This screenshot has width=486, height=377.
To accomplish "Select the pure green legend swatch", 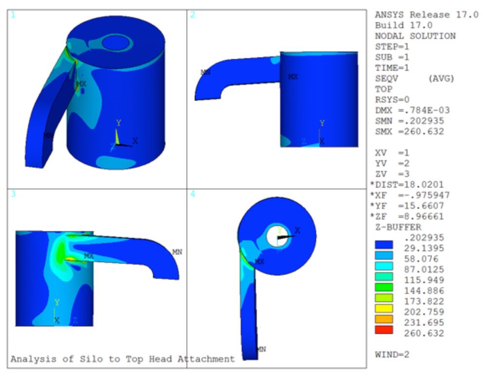I will pos(384,287).
